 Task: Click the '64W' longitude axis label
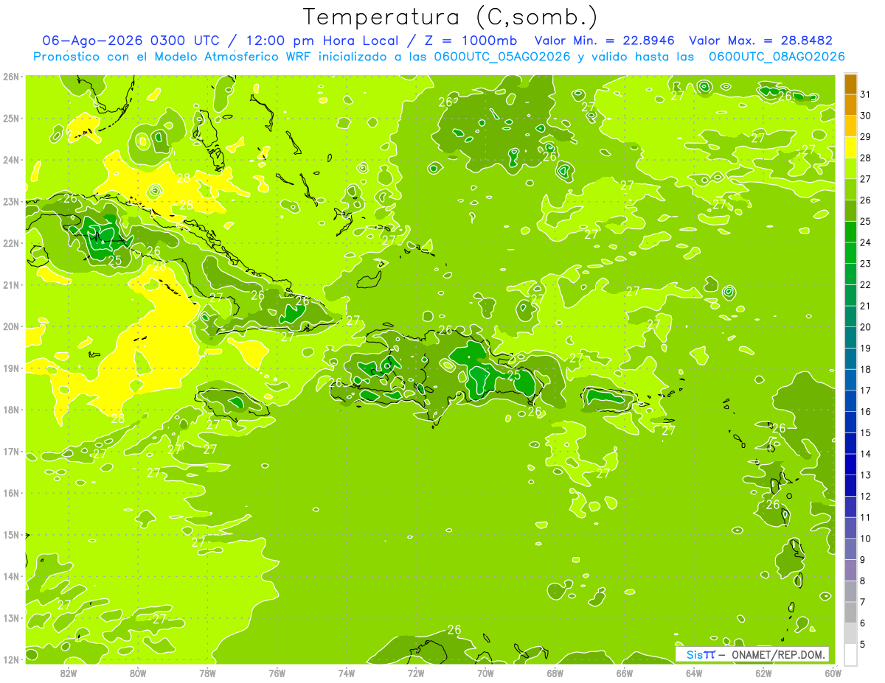tap(694, 673)
